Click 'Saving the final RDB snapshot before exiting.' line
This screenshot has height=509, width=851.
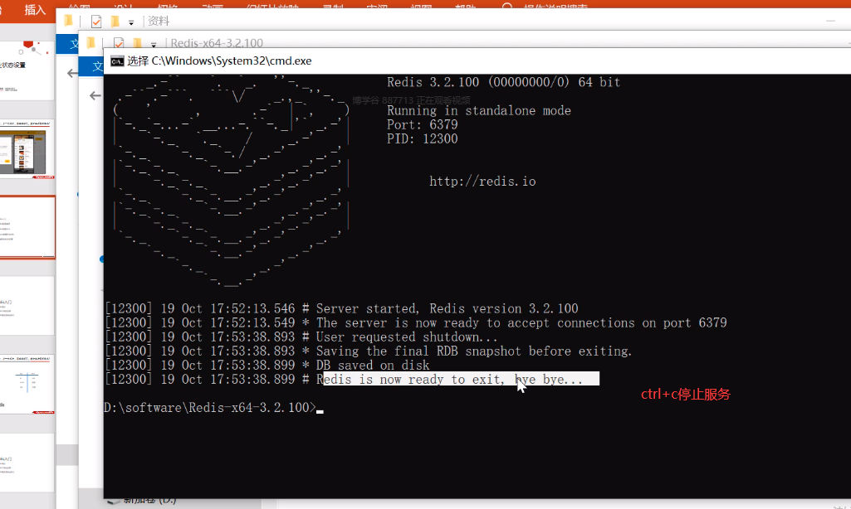coord(474,351)
